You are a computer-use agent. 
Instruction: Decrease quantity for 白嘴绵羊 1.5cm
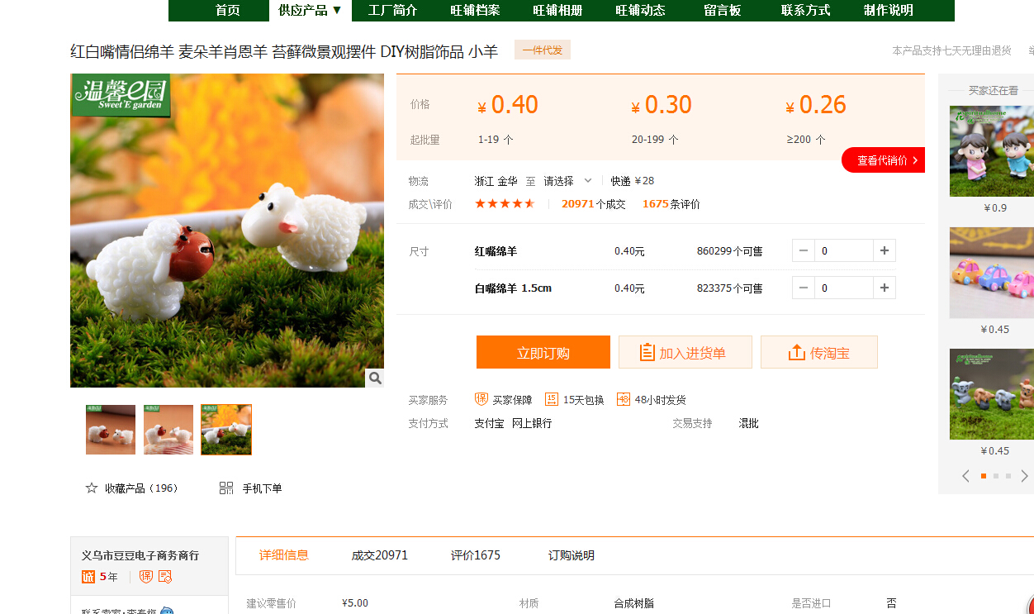point(804,288)
